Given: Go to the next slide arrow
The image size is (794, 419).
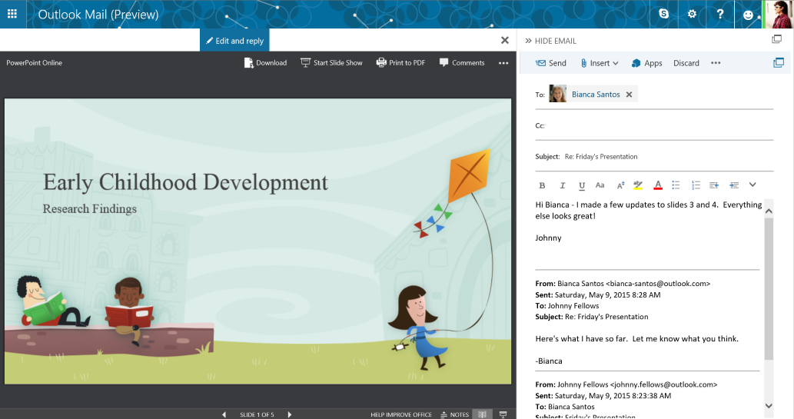Looking at the screenshot, I should pyautogui.click(x=290, y=414).
